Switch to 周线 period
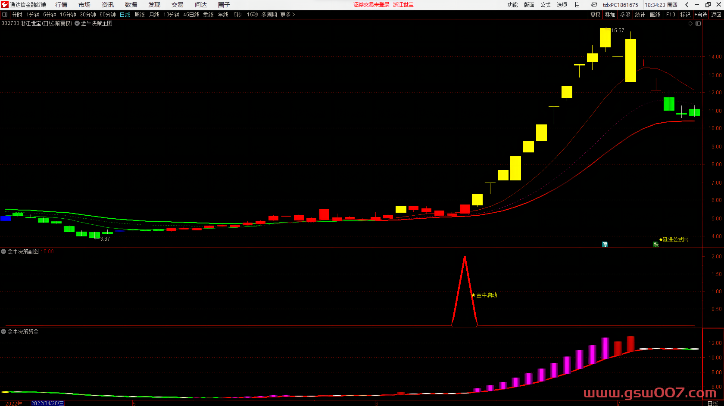 pyautogui.click(x=140, y=15)
